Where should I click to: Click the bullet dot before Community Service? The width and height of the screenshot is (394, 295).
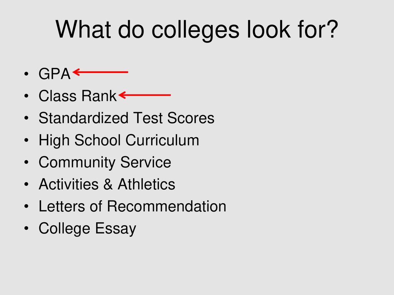click(27, 162)
